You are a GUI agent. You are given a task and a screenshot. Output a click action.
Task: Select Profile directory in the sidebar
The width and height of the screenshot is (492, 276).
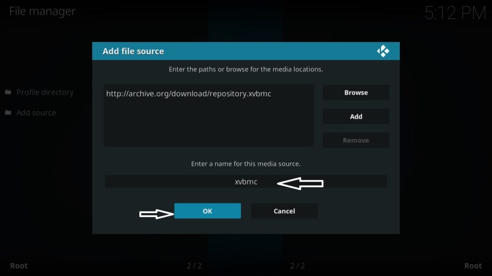(45, 92)
